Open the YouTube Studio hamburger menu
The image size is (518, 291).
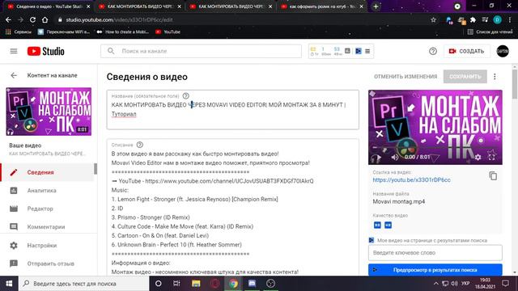14,51
